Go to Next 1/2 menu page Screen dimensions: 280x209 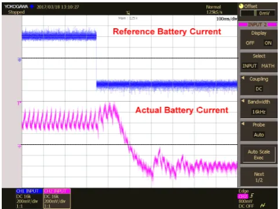click(259, 177)
